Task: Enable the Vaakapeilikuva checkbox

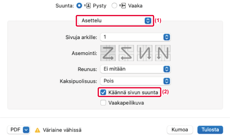Action: 103,103
